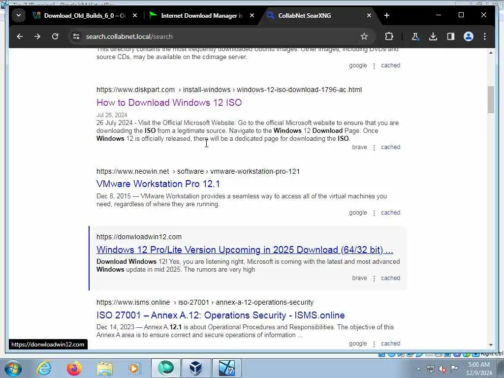
Task: Go forward to the next page
Action: pyautogui.click(x=37, y=36)
